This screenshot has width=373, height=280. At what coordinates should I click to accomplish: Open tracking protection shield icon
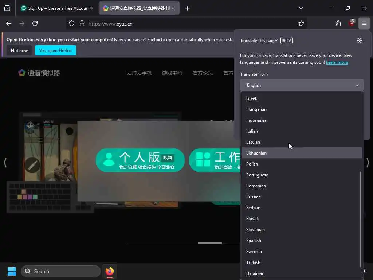click(72, 24)
